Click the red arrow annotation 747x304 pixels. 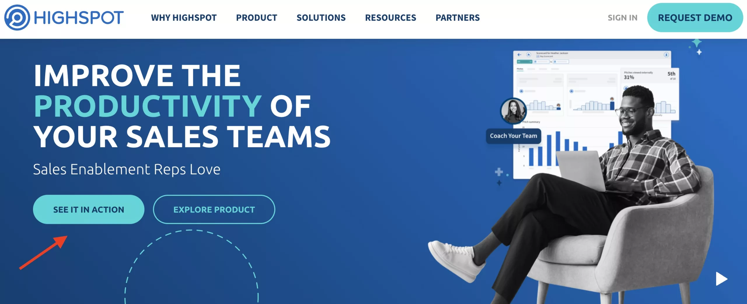pos(43,252)
